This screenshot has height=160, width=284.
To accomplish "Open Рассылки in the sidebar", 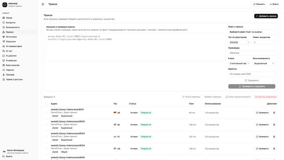I will pyautogui.click(x=19, y=41).
